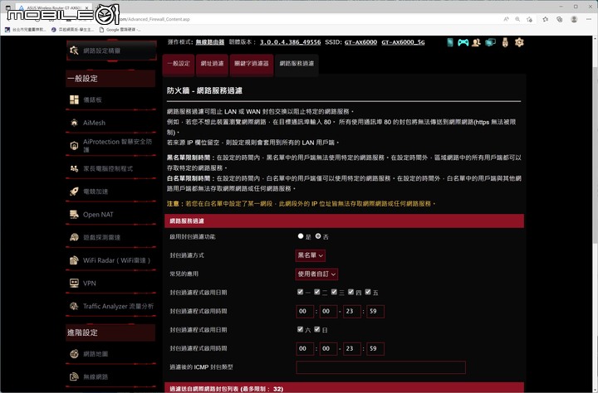Toggle the 三 Wednesday checkbox
Image resolution: width=598 pixels, height=393 pixels.
click(334, 292)
